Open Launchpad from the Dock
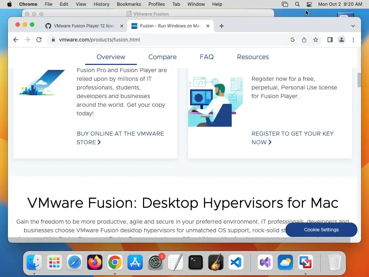Image resolution: width=369 pixels, height=277 pixels. (x=54, y=262)
